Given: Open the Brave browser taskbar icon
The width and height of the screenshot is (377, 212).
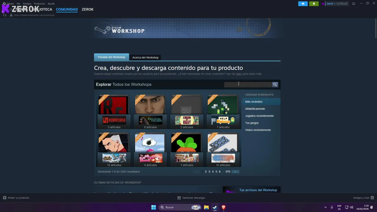Looking at the screenshot, I should pos(224,207).
